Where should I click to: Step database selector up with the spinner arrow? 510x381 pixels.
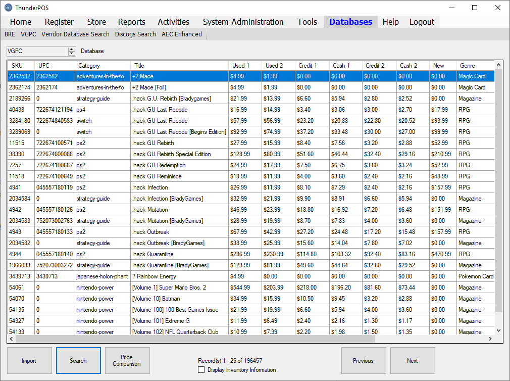coord(72,49)
